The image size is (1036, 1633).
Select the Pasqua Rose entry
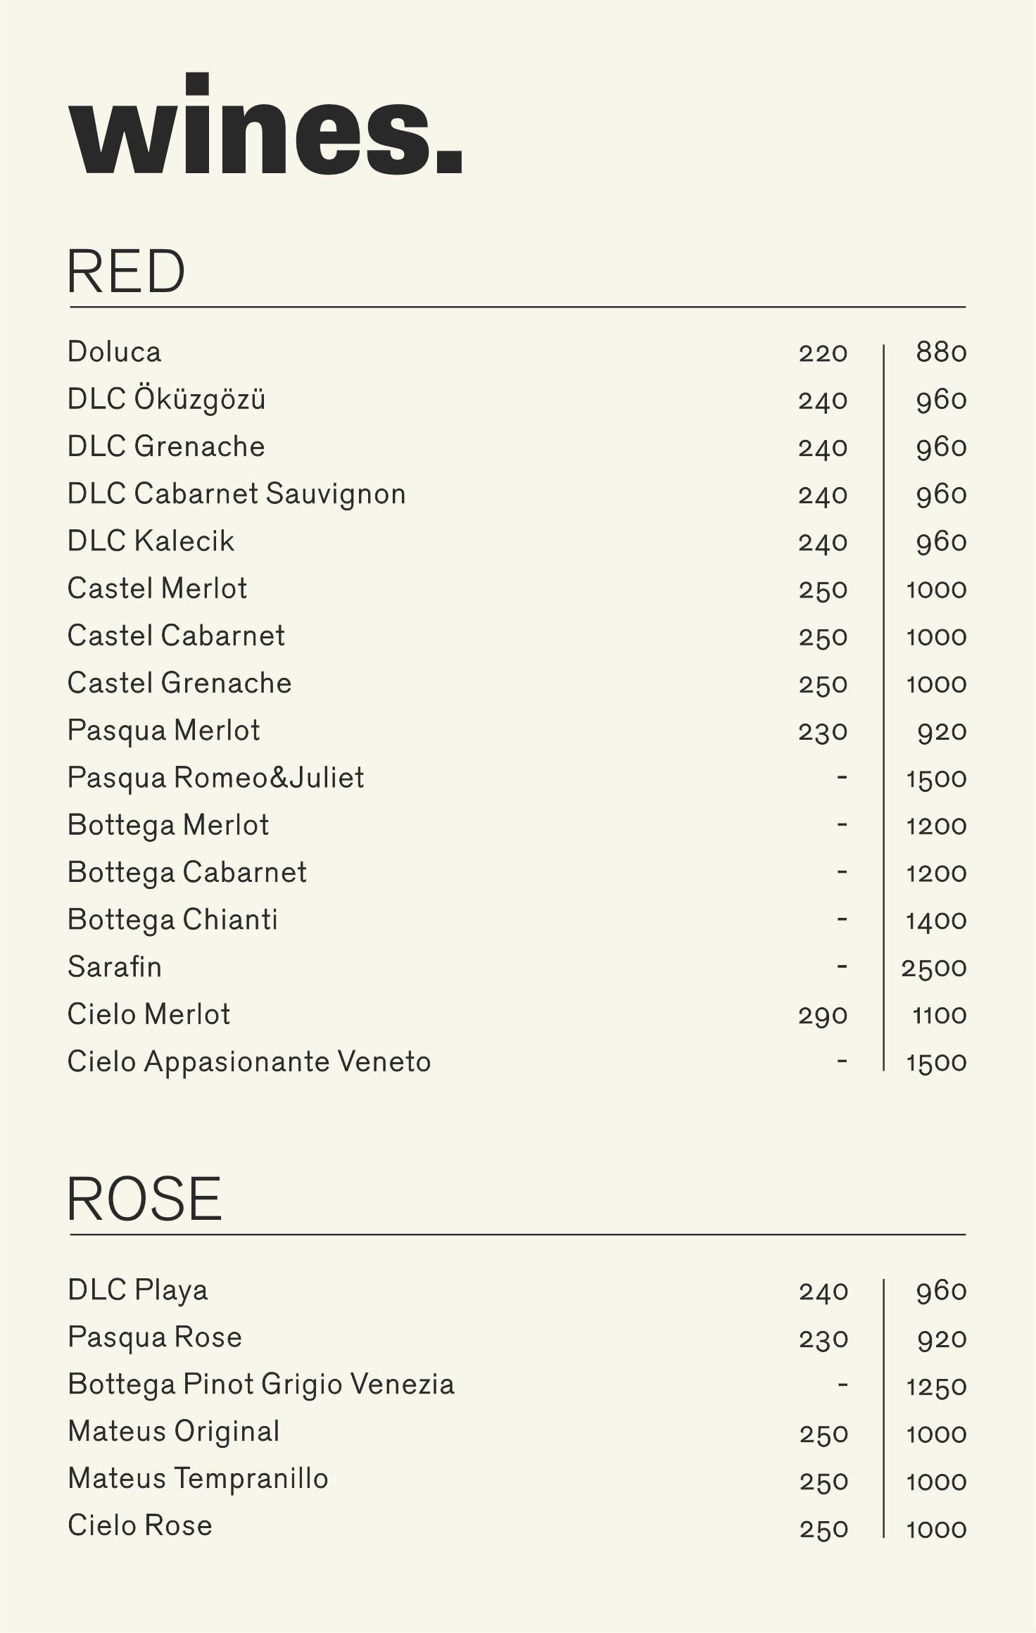(155, 1337)
